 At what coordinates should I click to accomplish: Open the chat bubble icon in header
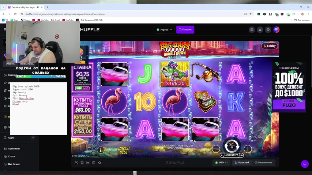pos(268,30)
